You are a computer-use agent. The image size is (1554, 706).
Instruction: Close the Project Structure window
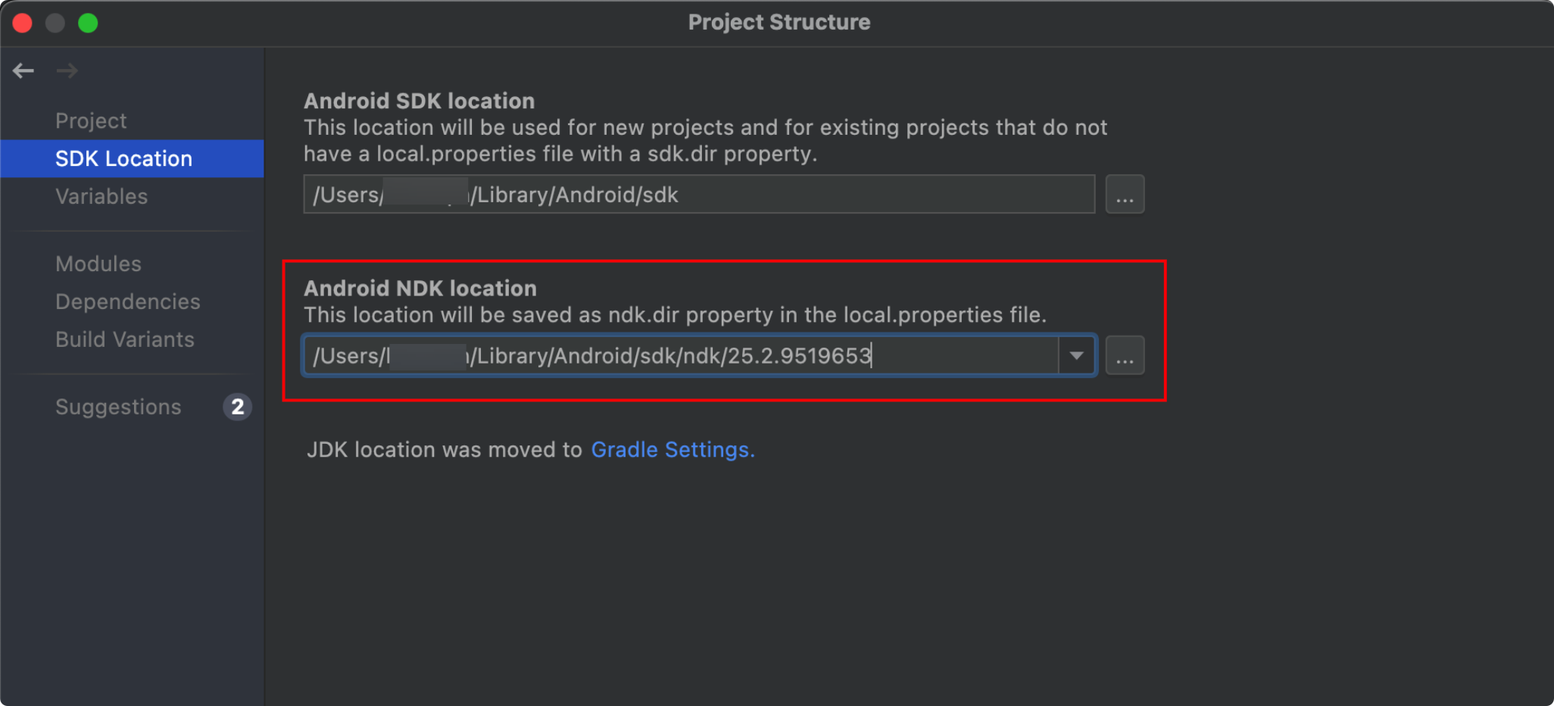coord(23,23)
